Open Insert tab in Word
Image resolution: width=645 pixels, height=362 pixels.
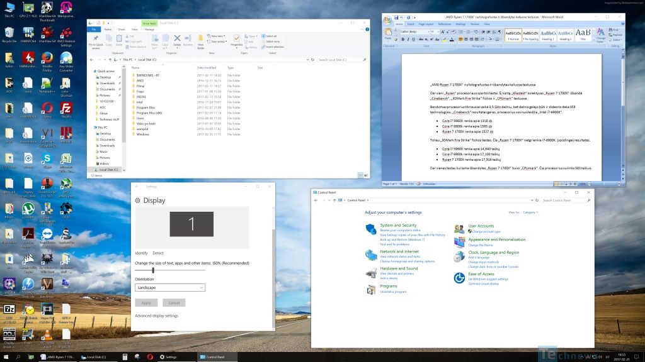point(411,25)
